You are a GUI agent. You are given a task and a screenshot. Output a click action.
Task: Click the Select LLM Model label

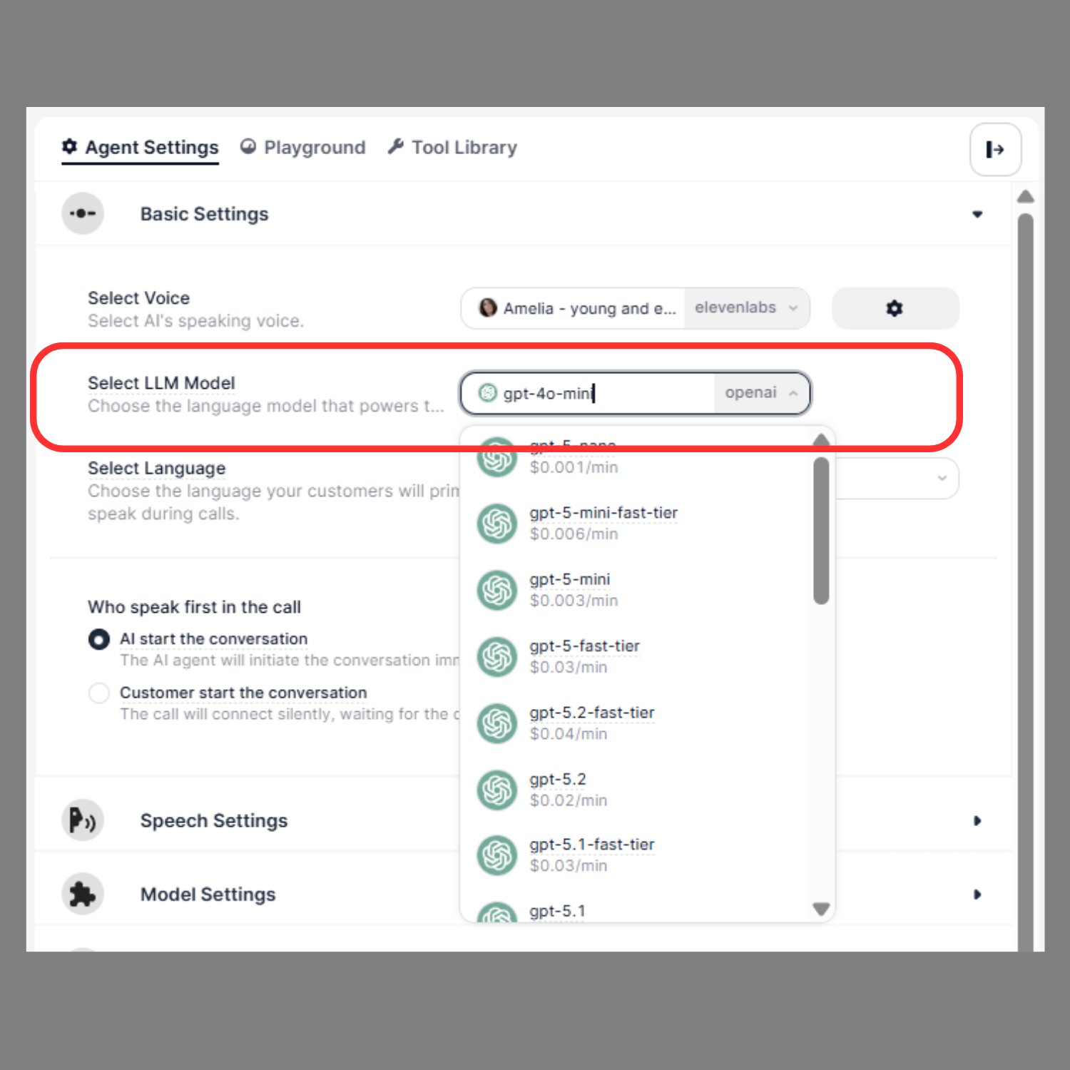(161, 383)
